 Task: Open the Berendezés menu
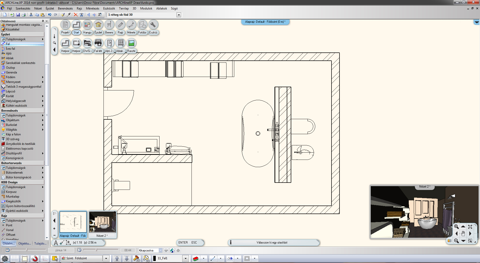click(65, 8)
